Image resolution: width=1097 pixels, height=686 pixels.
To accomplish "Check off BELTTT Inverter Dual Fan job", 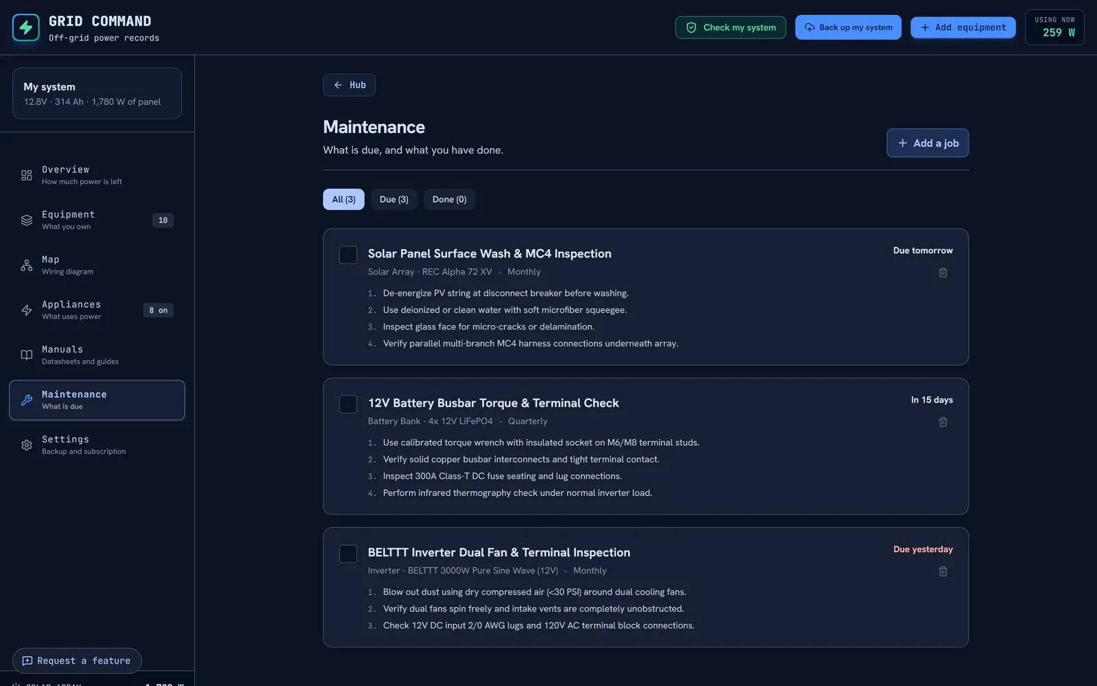I will (348, 554).
